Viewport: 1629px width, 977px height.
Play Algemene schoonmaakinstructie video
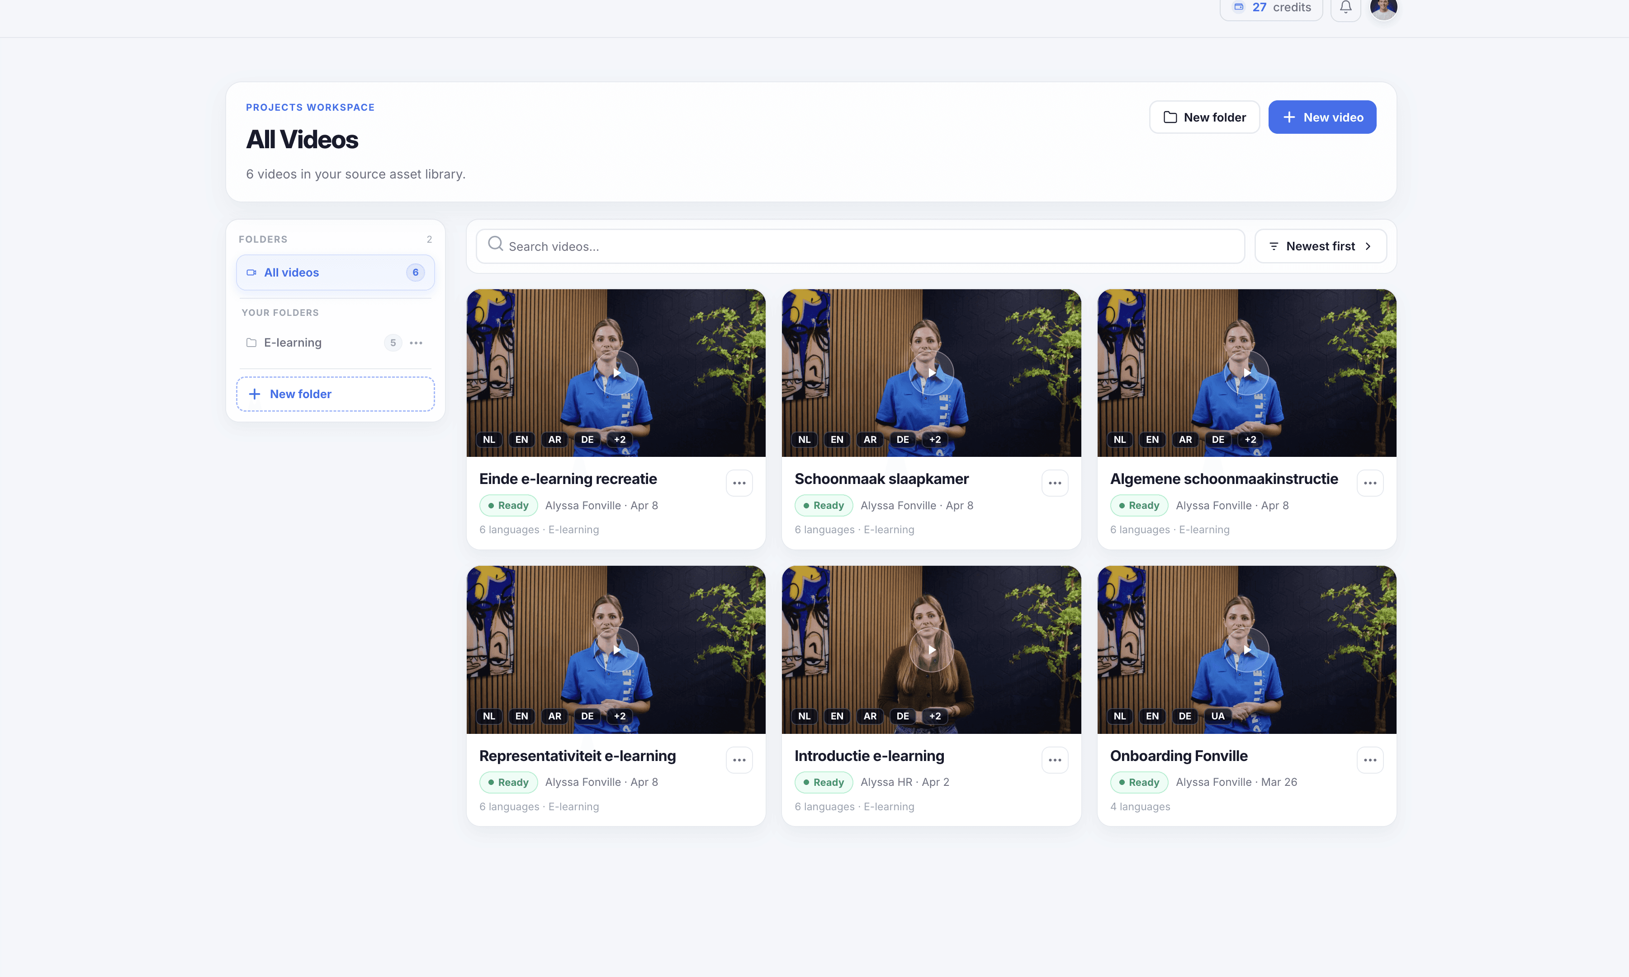pos(1247,373)
